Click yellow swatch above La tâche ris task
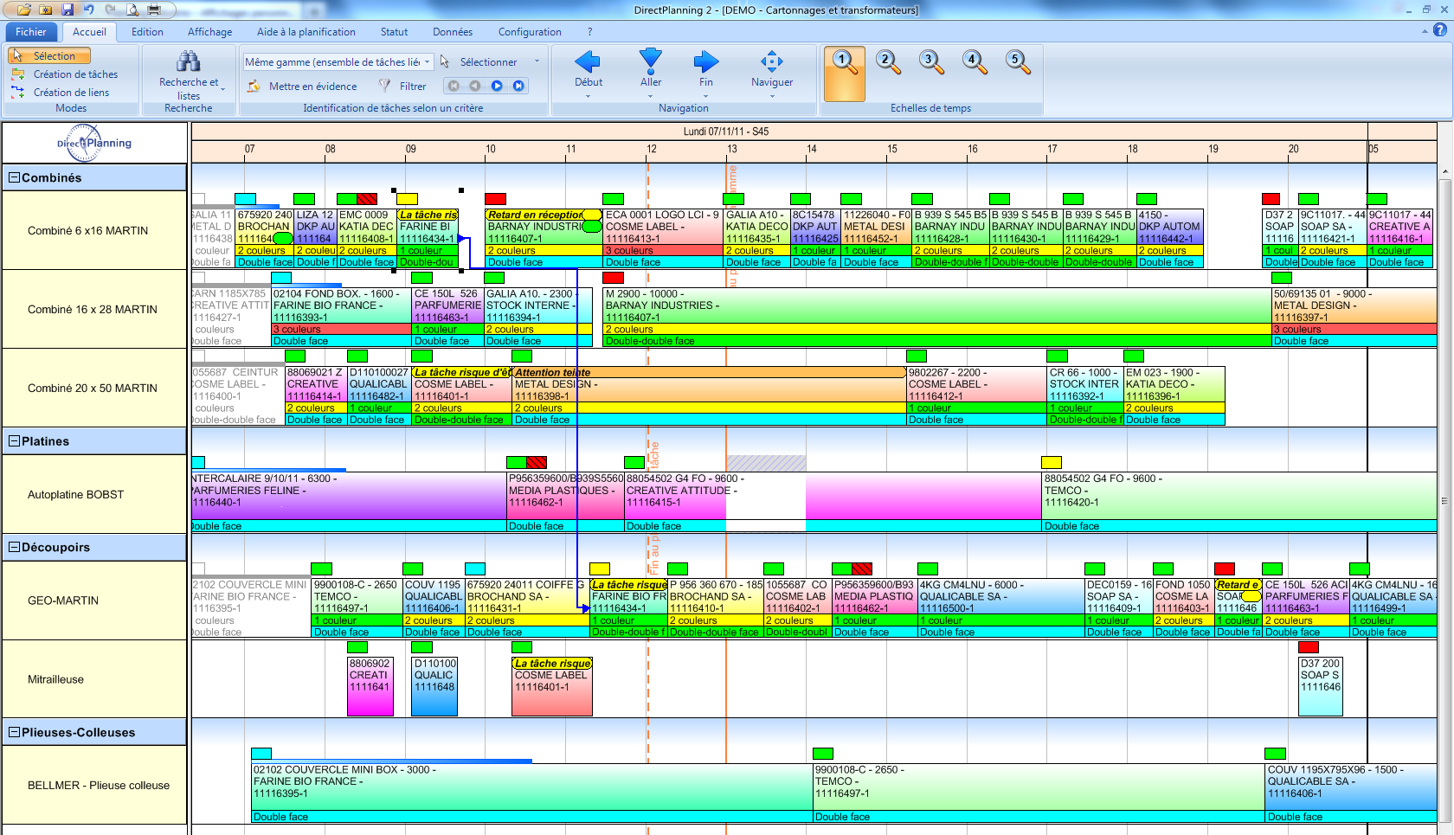Image resolution: width=1454 pixels, height=835 pixels. (x=407, y=199)
